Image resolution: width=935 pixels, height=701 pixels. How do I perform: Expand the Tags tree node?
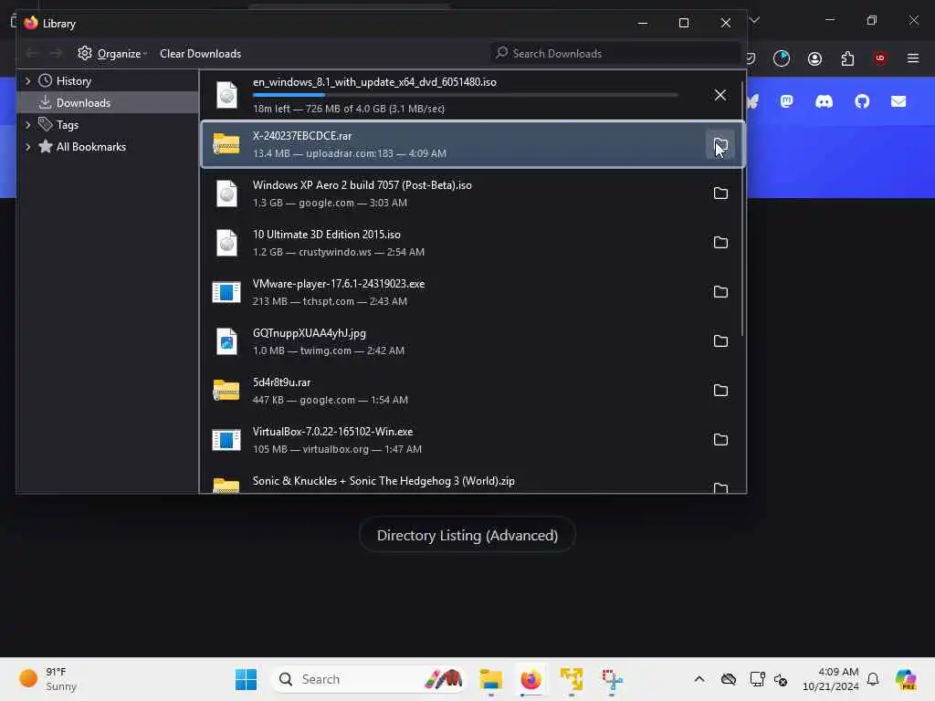coord(27,124)
